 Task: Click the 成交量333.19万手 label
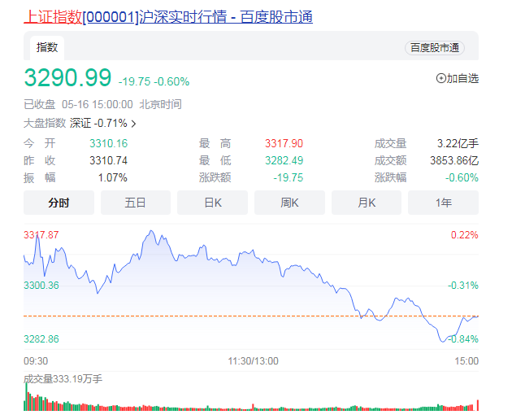tap(63, 379)
